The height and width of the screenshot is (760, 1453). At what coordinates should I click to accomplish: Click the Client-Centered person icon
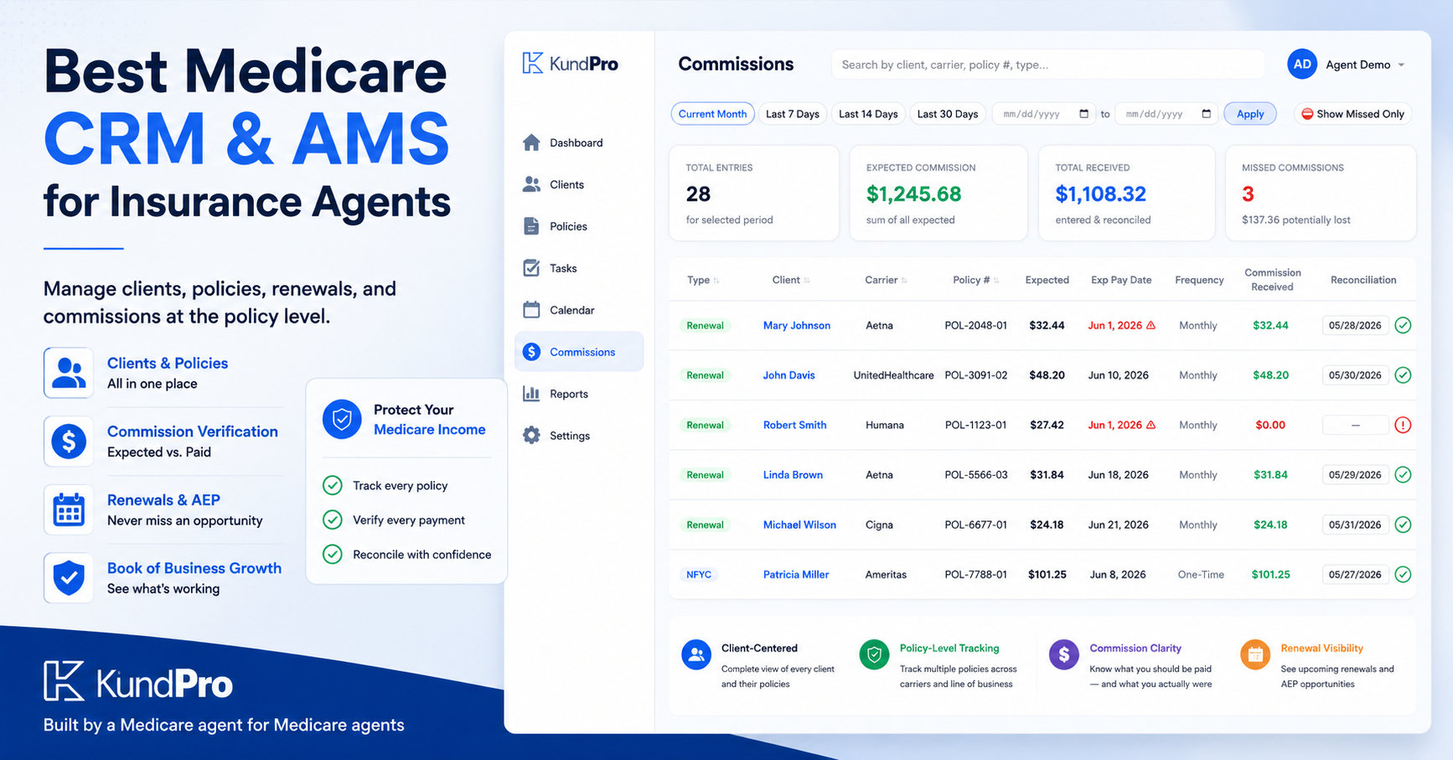click(x=696, y=655)
